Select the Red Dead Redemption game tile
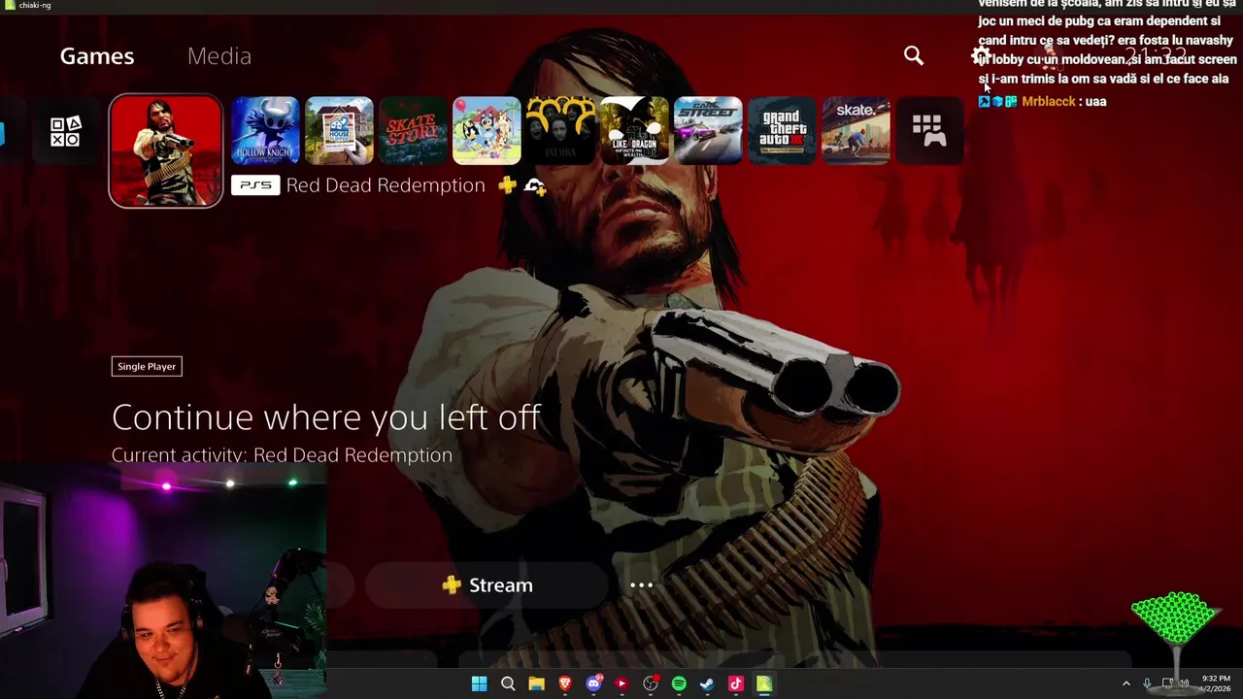 [166, 150]
